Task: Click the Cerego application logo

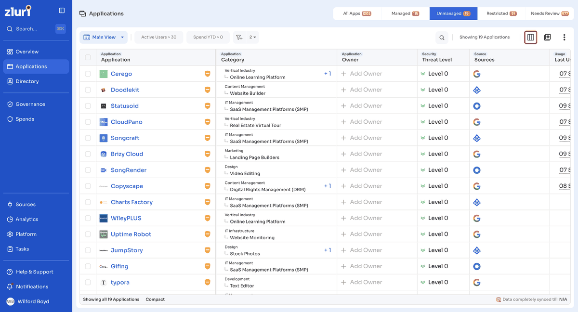Action: pos(104,74)
